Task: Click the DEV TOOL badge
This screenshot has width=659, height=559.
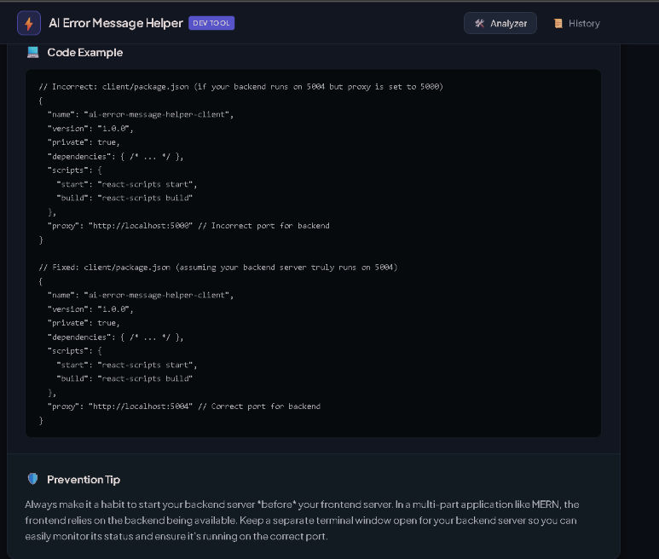Action: 211,23
